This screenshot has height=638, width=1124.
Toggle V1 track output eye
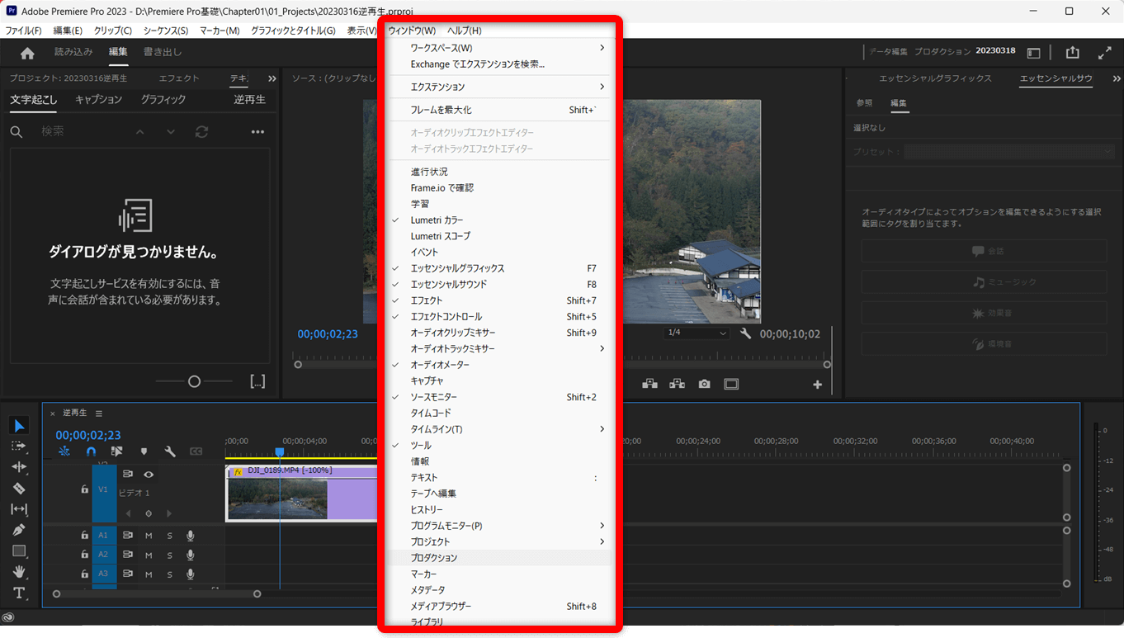(149, 475)
